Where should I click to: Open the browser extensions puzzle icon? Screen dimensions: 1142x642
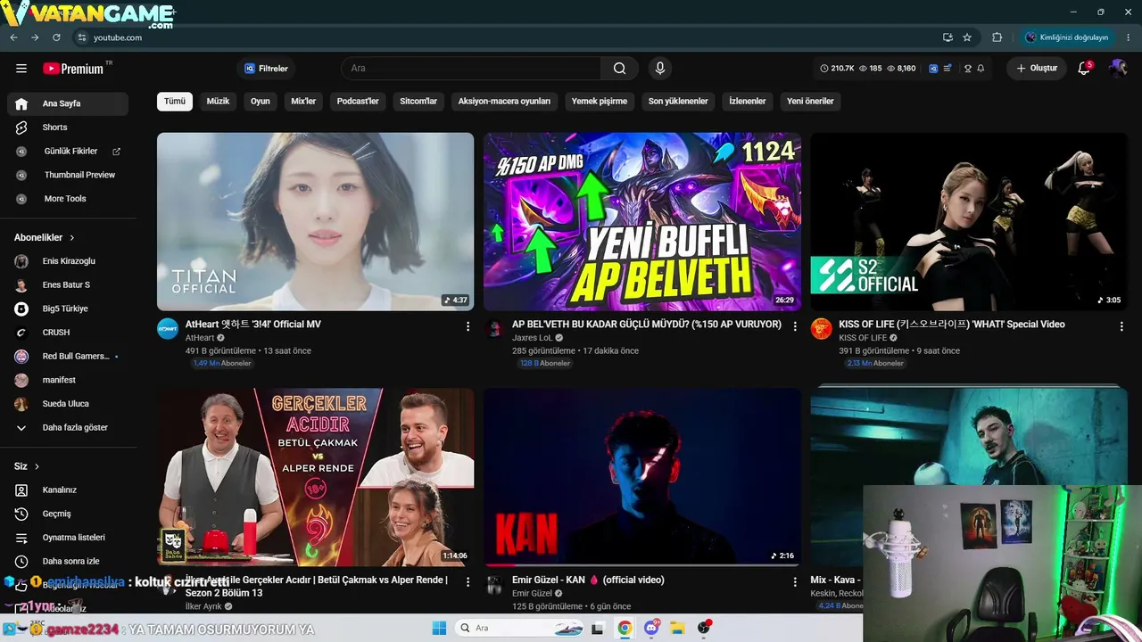pyautogui.click(x=997, y=37)
